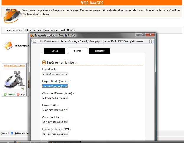184x143 pixels.
Task: Open the emonsite2.jpg file link
Action: point(14,66)
